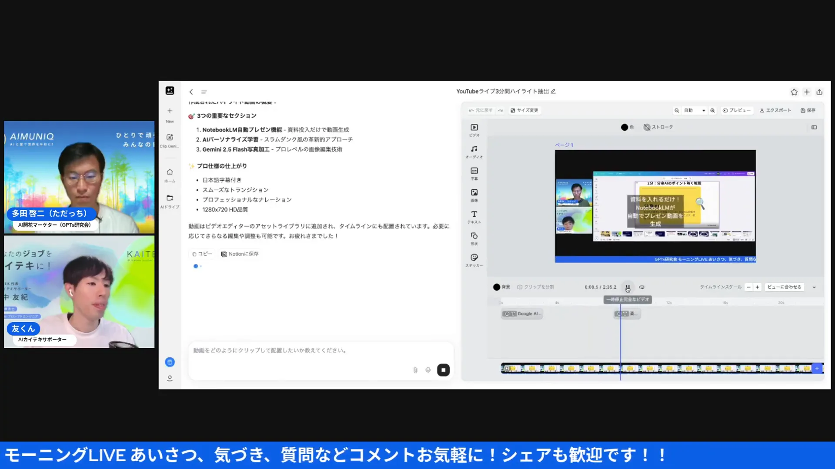835x469 pixels.
Task: Open the stroke (ストローク) swatch
Action: [647, 127]
